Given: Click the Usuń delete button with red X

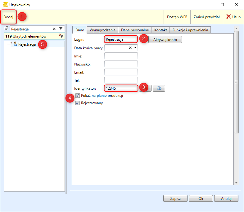Looking at the screenshot, I should (233, 17).
